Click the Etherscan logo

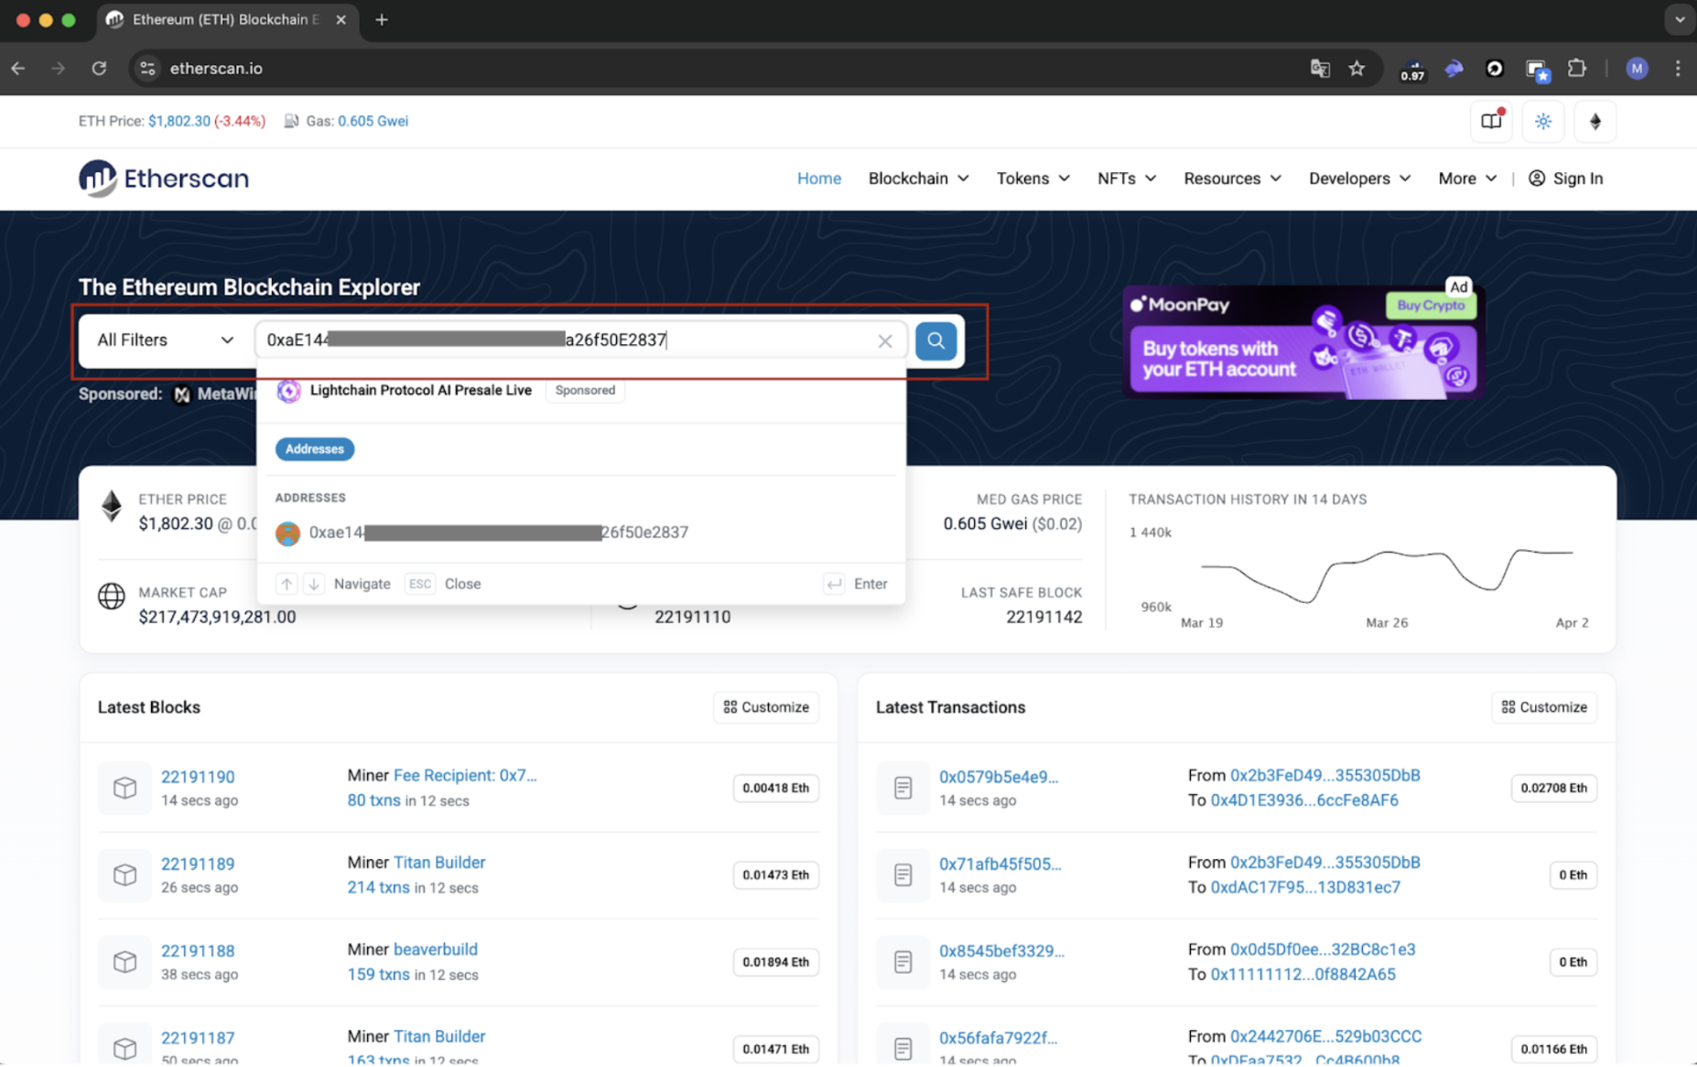pyautogui.click(x=164, y=178)
